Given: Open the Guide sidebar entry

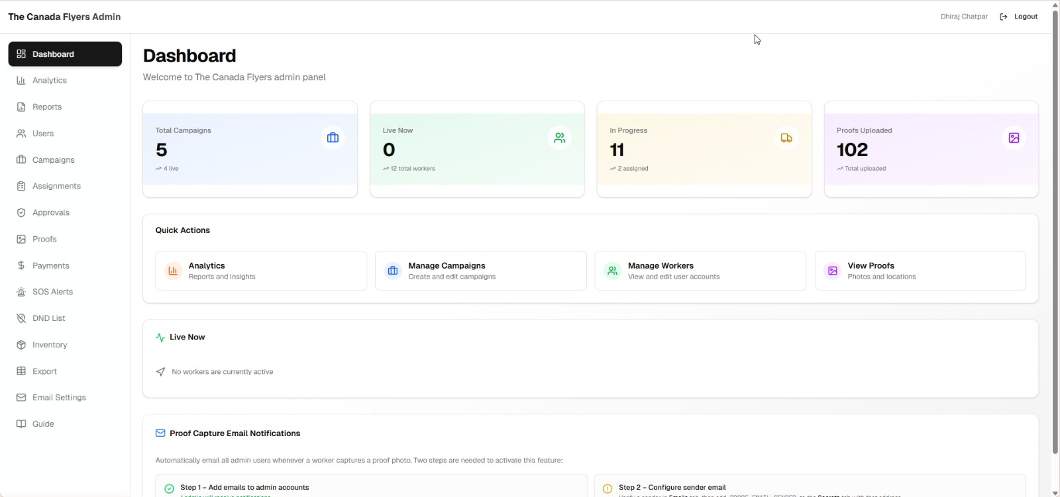Looking at the screenshot, I should 65,424.
